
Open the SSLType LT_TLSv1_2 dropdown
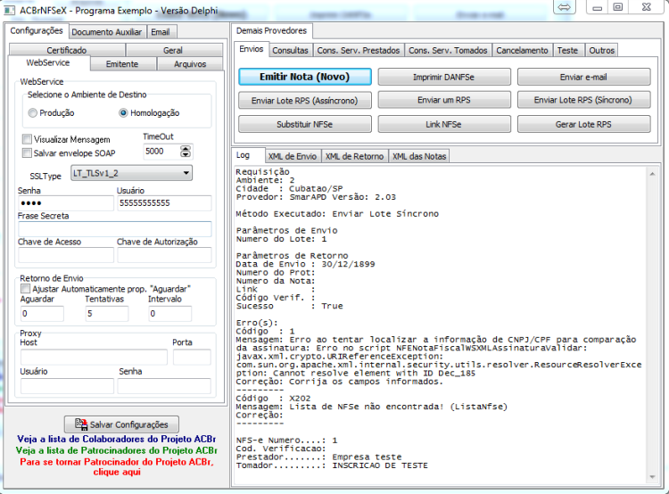click(131, 173)
